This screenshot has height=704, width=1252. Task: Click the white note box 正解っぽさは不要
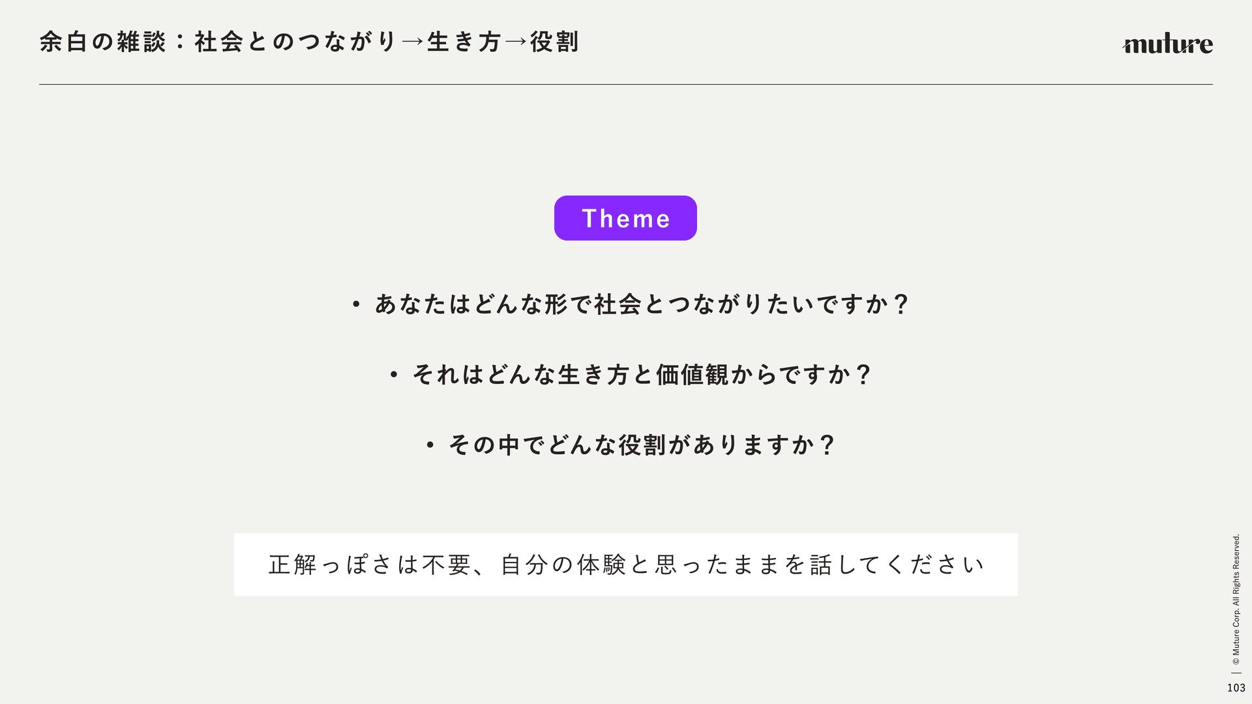point(625,565)
